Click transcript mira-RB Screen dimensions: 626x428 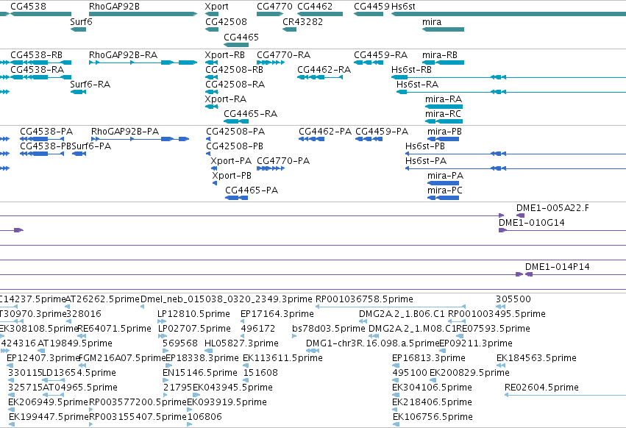[443, 63]
